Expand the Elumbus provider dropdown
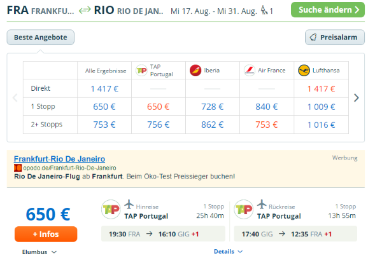 click(39, 252)
